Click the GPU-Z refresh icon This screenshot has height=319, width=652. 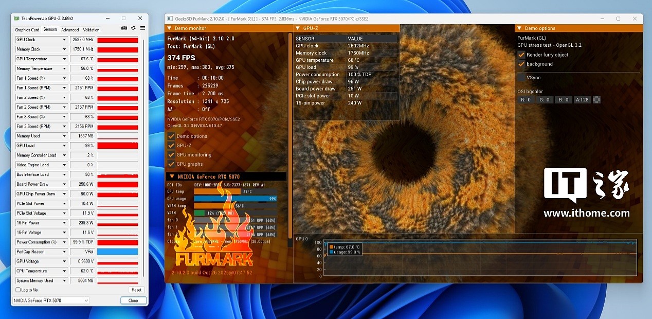(133, 28)
